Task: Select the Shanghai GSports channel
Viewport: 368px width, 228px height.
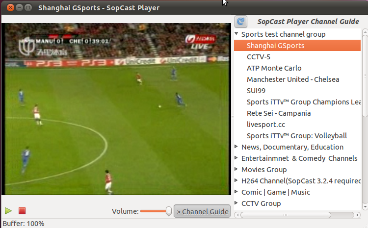Action: 297,46
